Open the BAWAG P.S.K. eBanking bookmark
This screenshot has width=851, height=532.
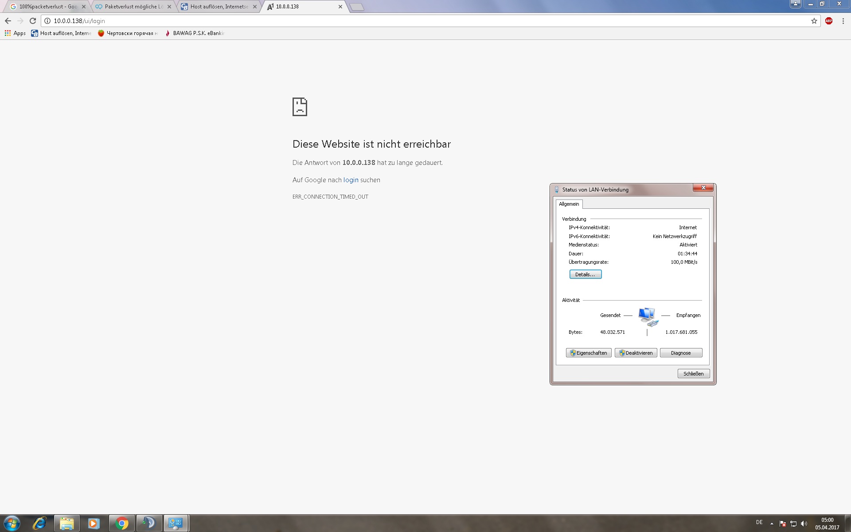point(194,33)
